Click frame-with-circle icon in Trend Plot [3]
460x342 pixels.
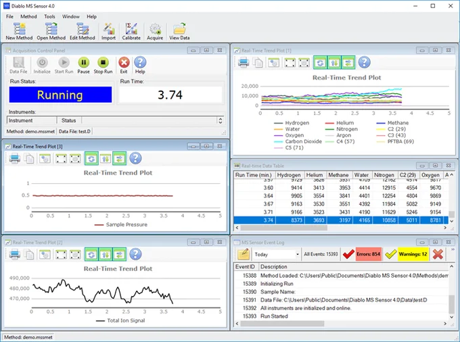point(75,159)
